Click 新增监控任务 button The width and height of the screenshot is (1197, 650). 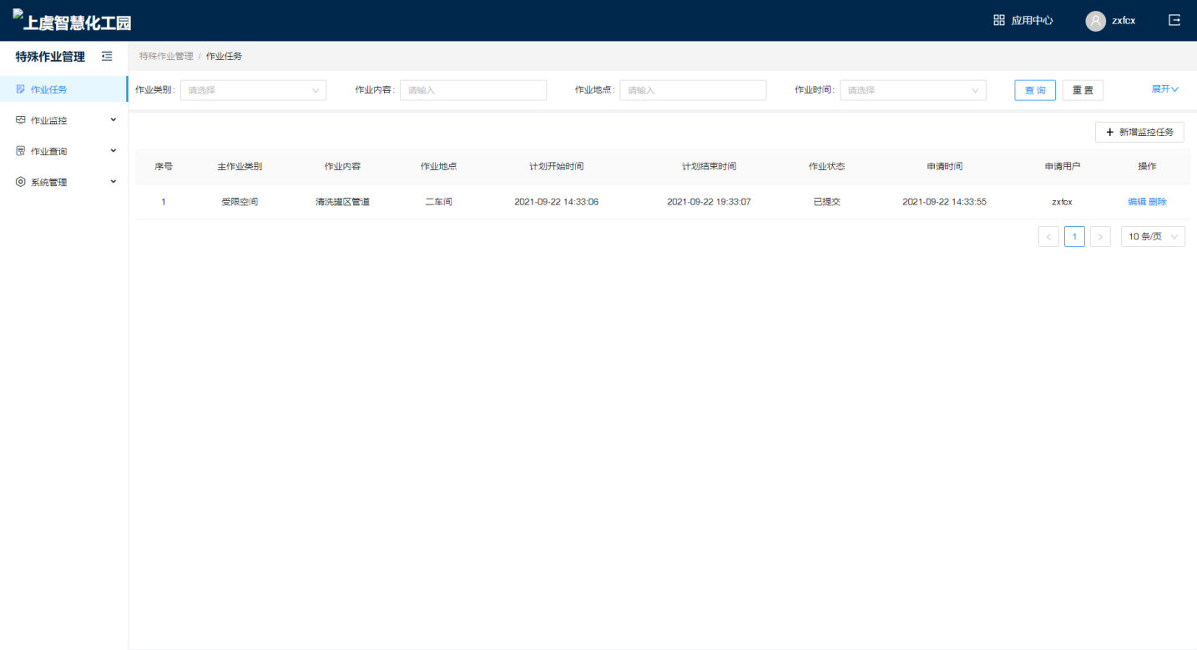(x=1139, y=132)
